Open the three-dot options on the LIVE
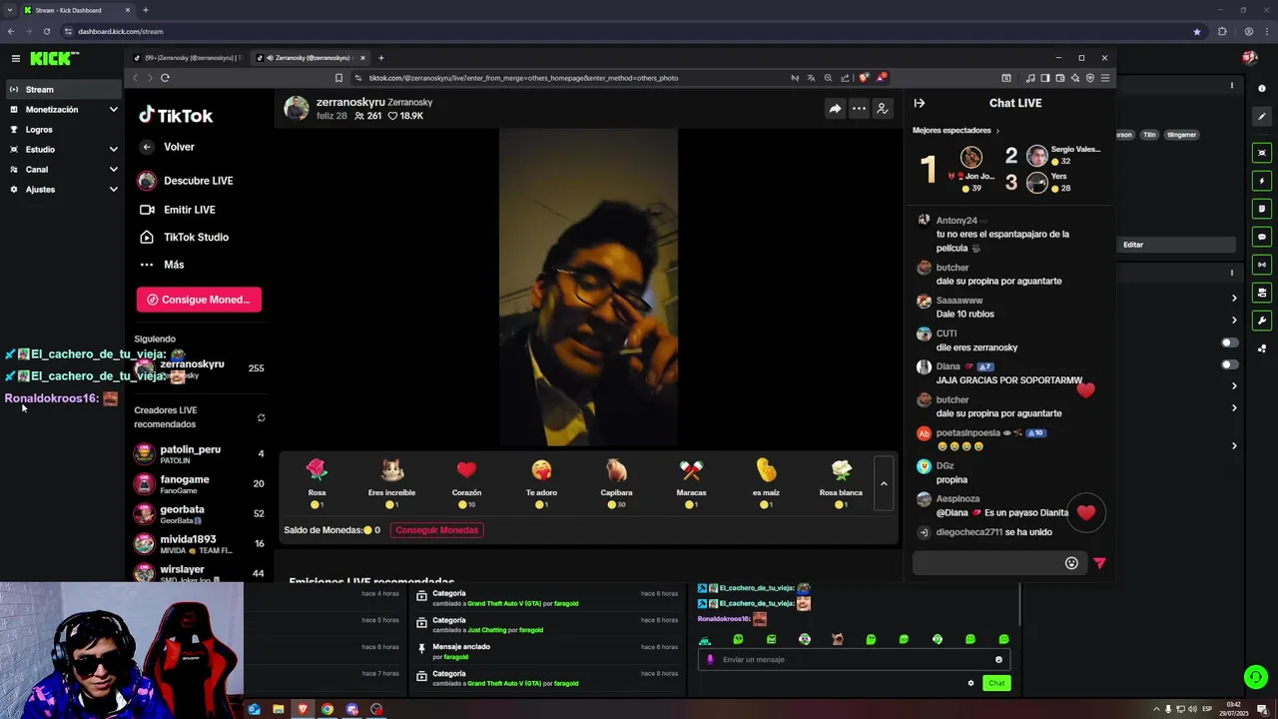 [859, 109]
